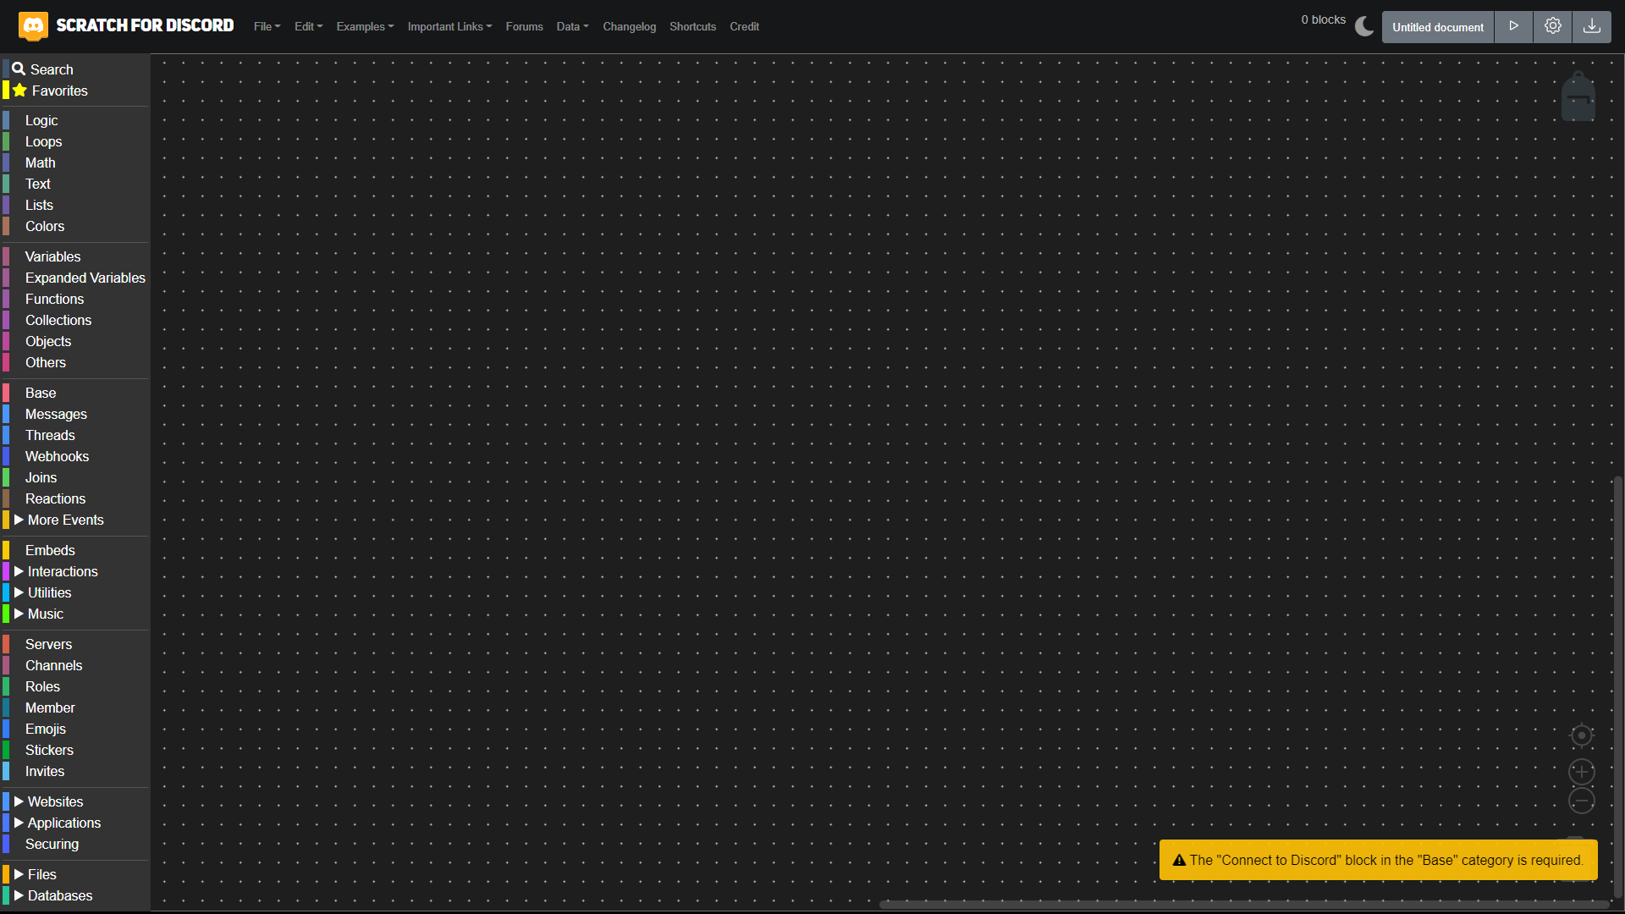The height and width of the screenshot is (914, 1625).
Task: Open the Changelog link
Action: point(629,26)
